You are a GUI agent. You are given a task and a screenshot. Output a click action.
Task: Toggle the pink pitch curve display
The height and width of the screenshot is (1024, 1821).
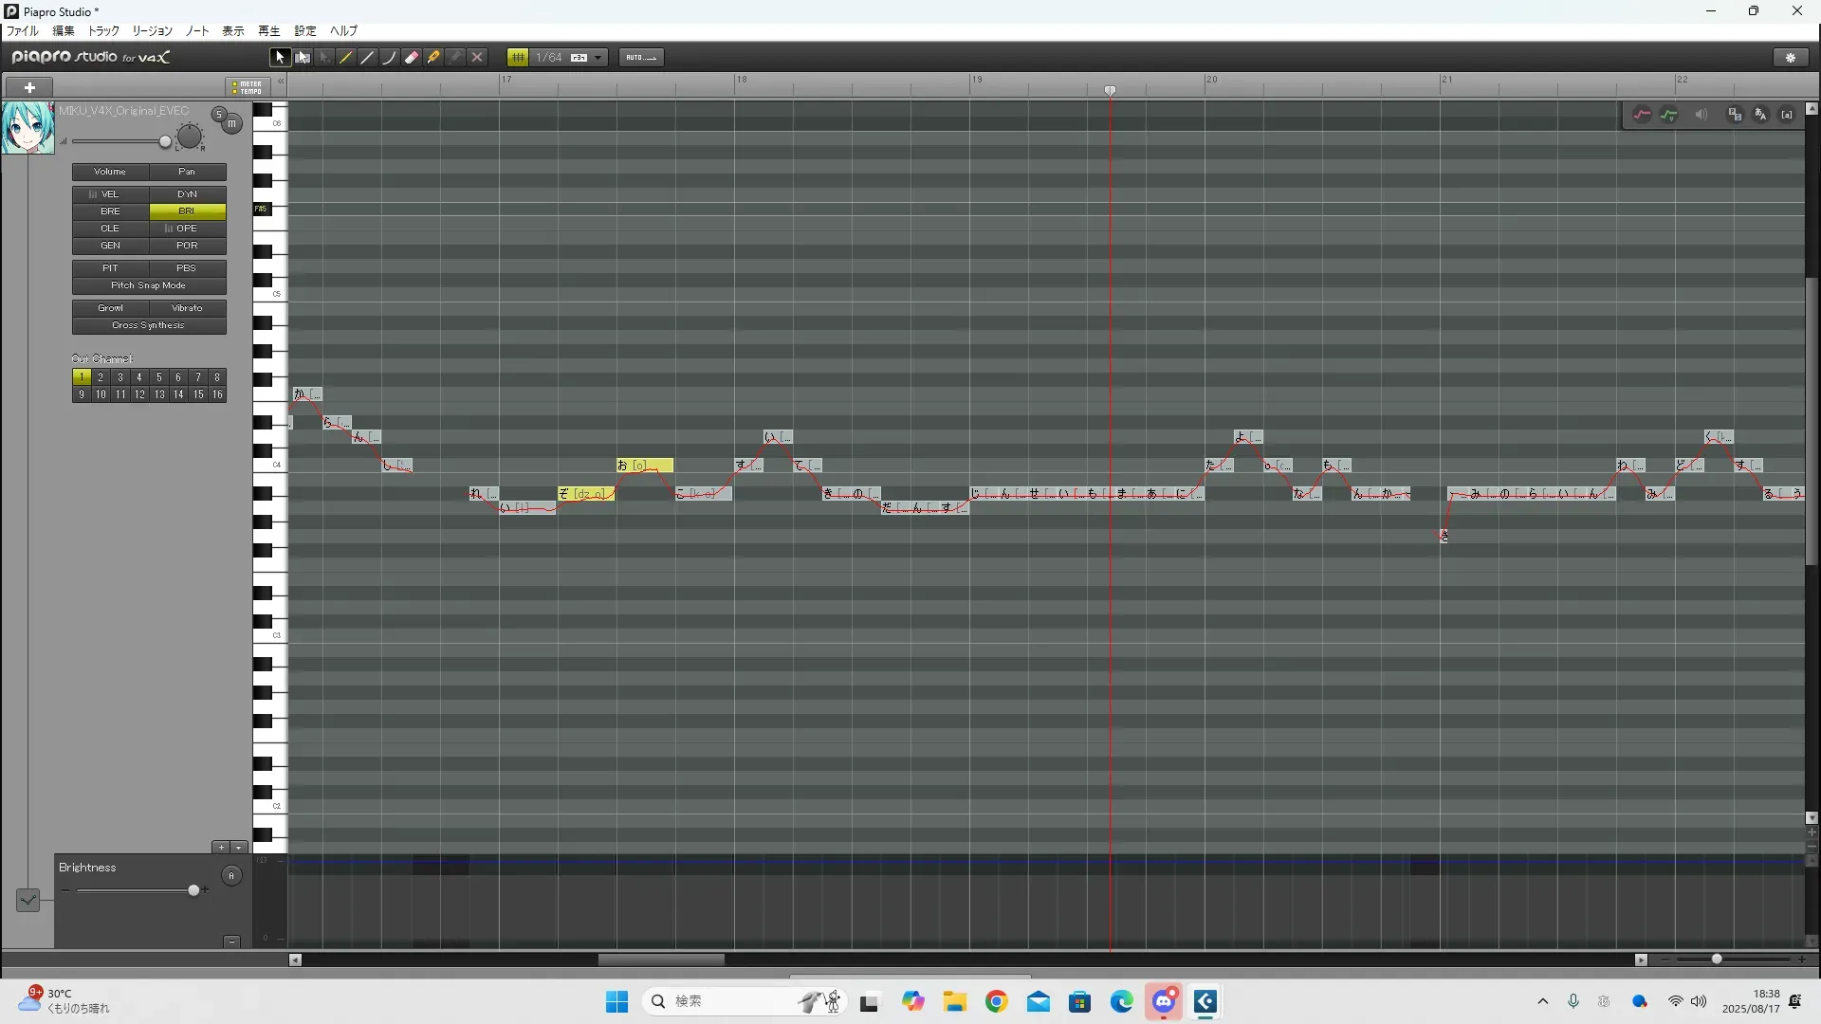[x=1642, y=115]
